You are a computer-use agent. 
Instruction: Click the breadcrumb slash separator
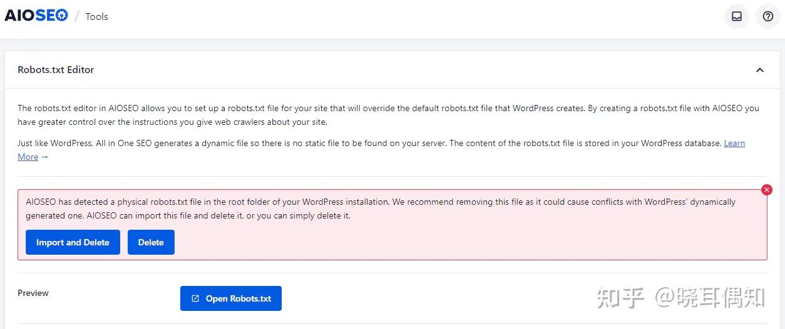[x=77, y=17]
